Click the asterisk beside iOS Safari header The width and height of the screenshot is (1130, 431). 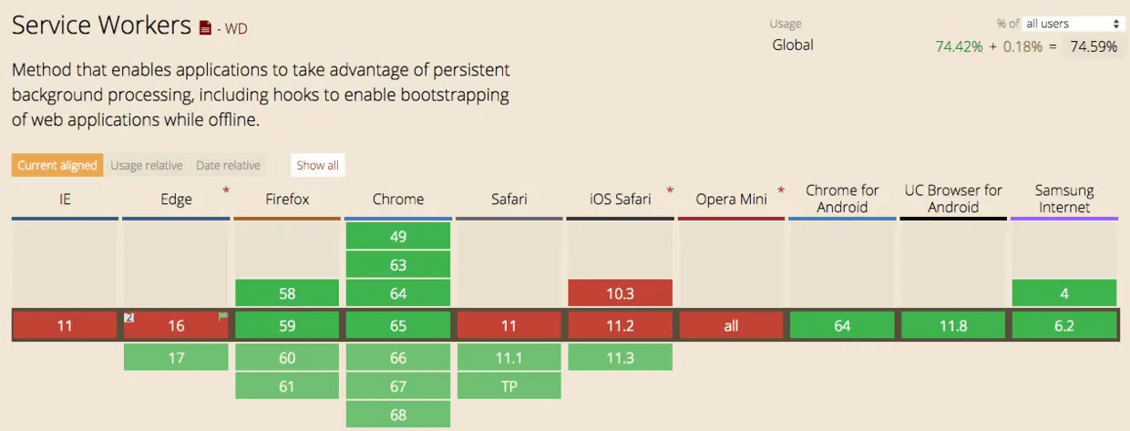670,190
